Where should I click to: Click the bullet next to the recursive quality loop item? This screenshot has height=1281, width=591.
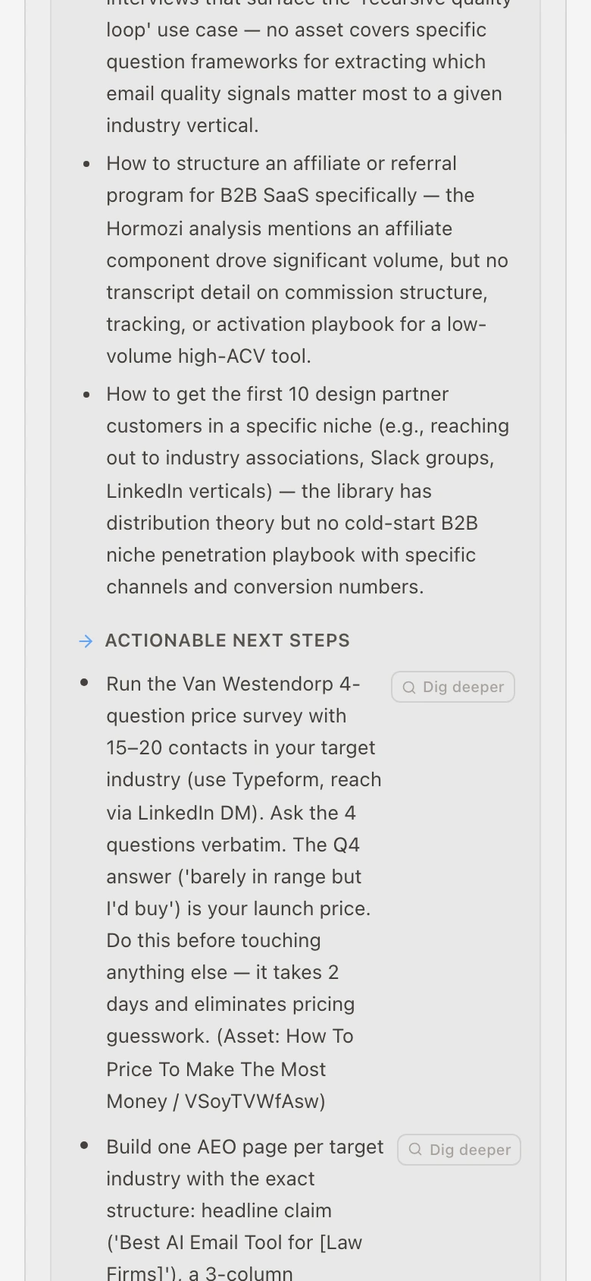tap(85, 0)
